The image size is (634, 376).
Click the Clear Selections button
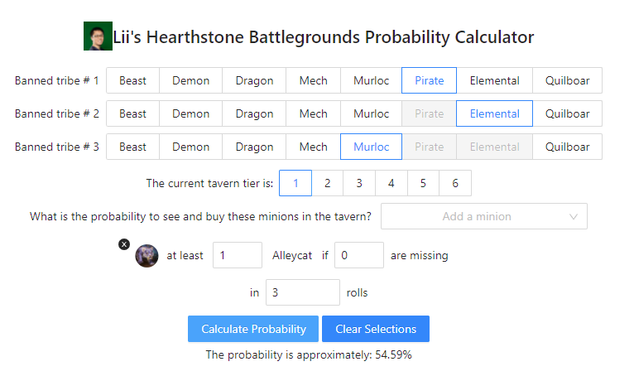[376, 329]
